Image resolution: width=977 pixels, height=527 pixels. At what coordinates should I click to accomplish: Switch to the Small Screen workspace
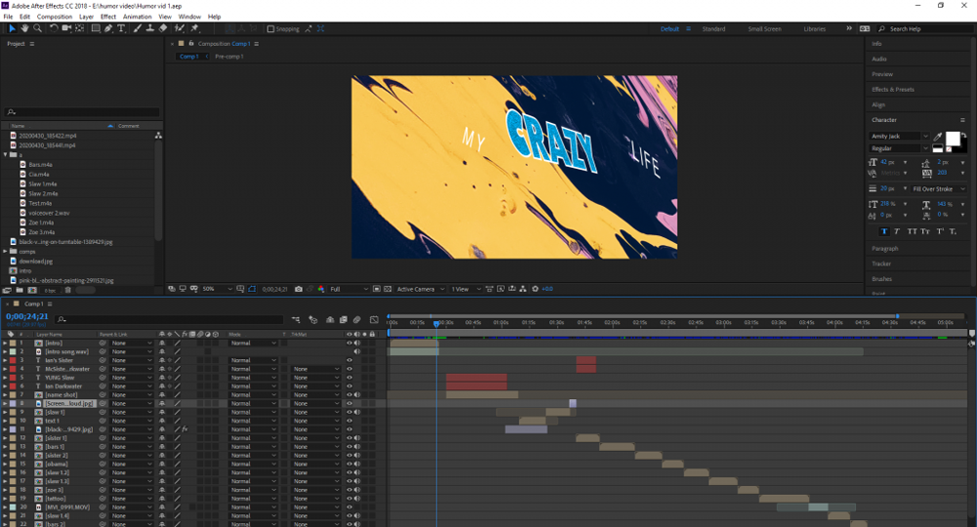click(764, 29)
